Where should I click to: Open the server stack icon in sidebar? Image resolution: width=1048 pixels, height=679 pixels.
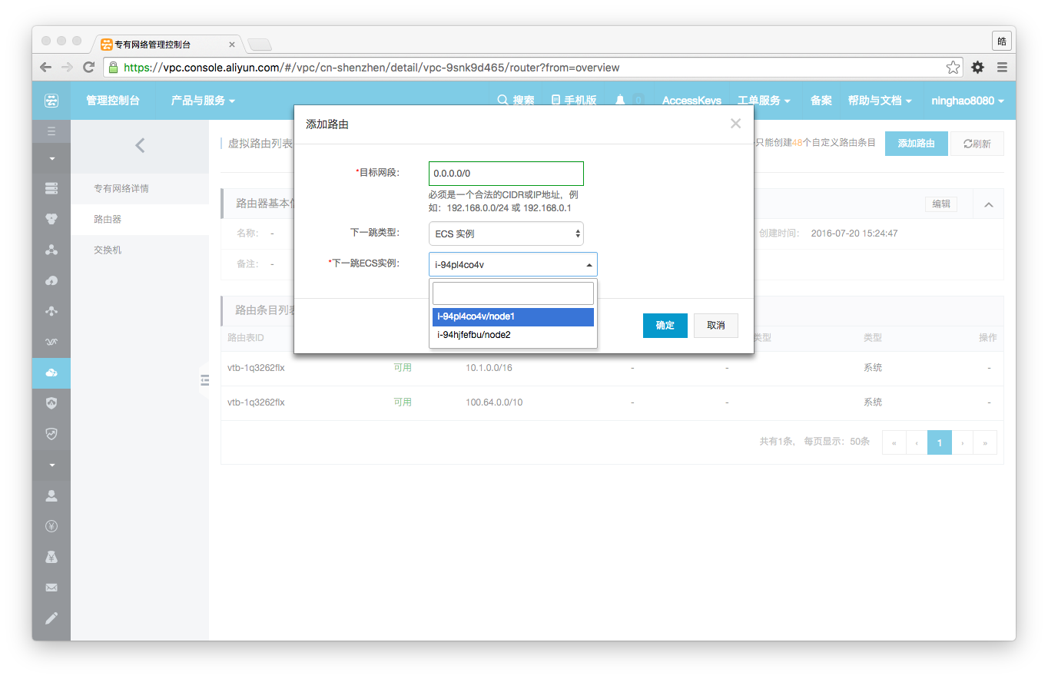[x=51, y=188]
